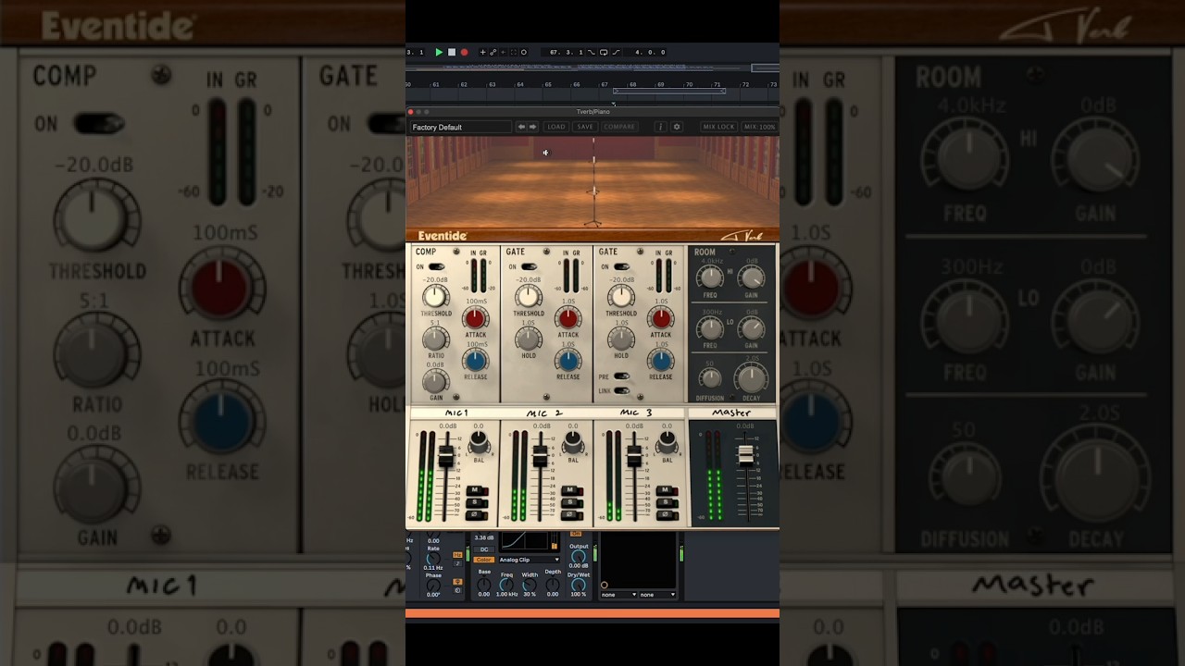Viewport: 1185px width, 666px height.
Task: Click the ROOM LO Freq knob
Action: point(711,328)
